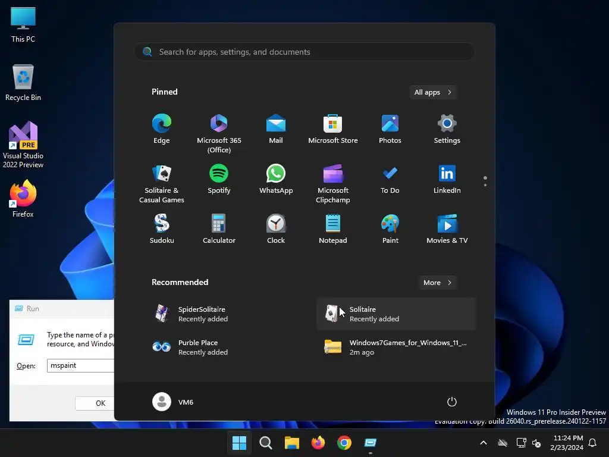Expand More recommended items
609x457 pixels.
point(437,283)
